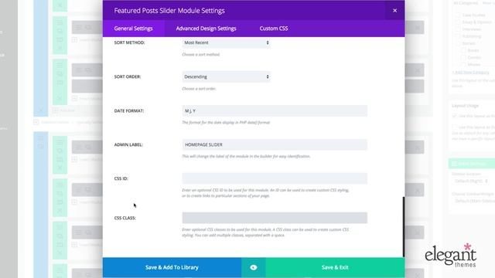Focus the CSS ID input field

click(x=275, y=178)
